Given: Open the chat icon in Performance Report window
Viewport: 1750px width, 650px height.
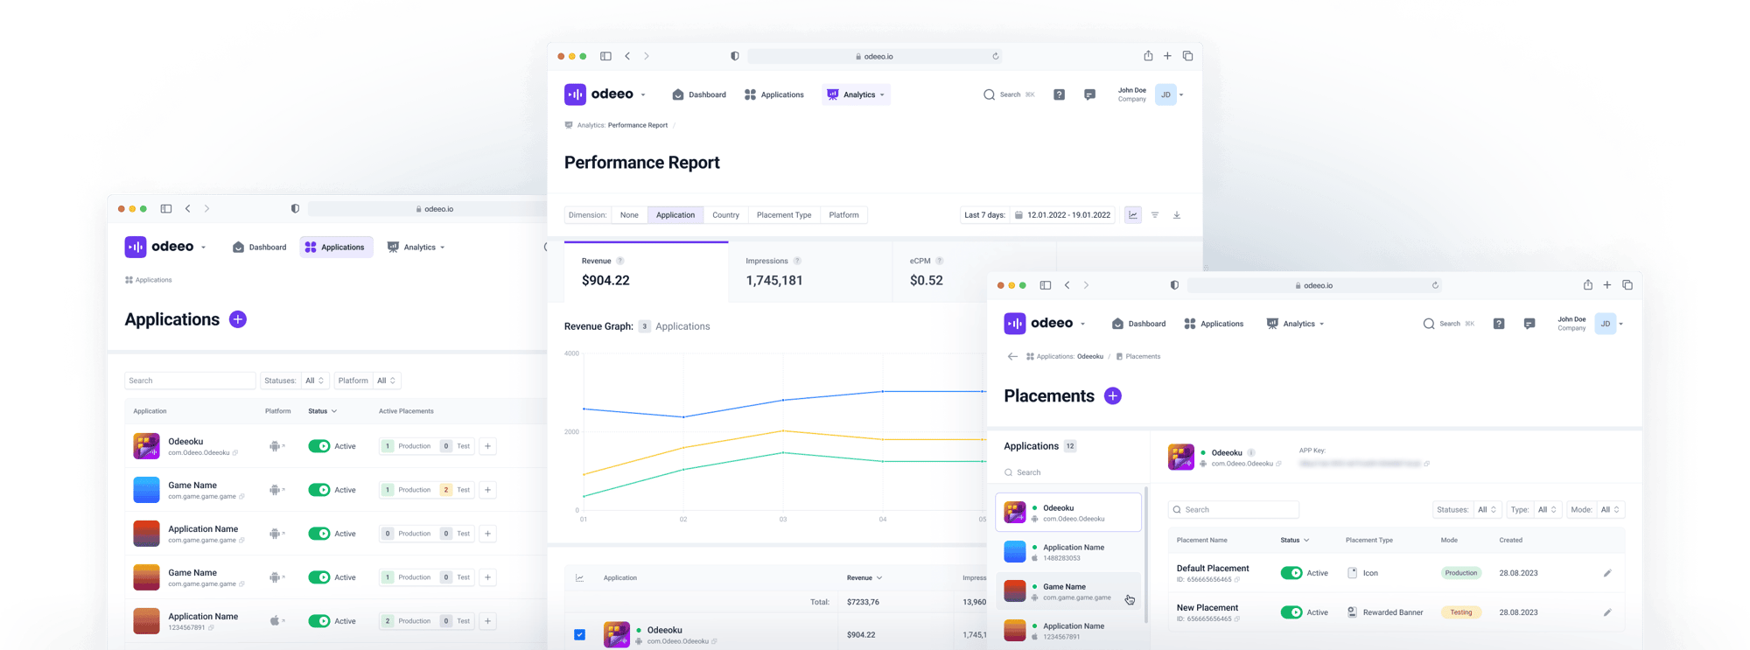Looking at the screenshot, I should pyautogui.click(x=1089, y=94).
